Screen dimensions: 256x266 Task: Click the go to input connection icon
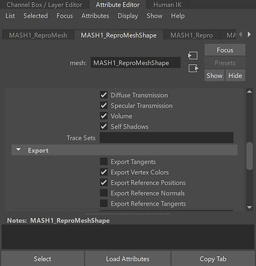tap(193, 56)
